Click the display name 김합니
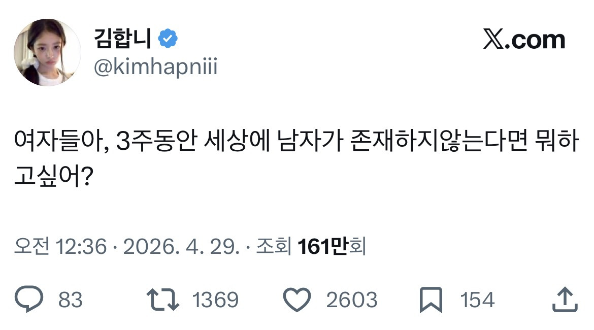The height and width of the screenshot is (330, 594). tap(122, 38)
